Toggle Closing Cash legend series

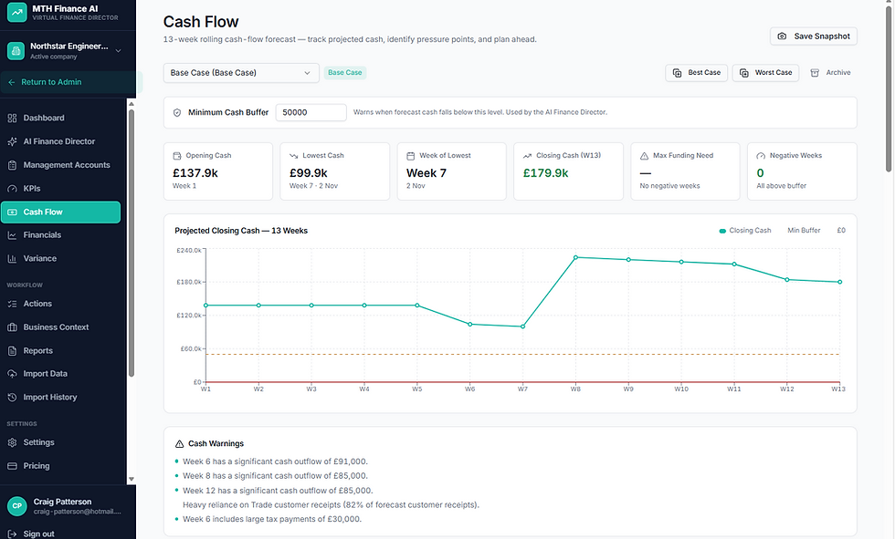click(745, 231)
